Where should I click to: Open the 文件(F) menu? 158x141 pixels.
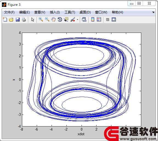click(9, 12)
